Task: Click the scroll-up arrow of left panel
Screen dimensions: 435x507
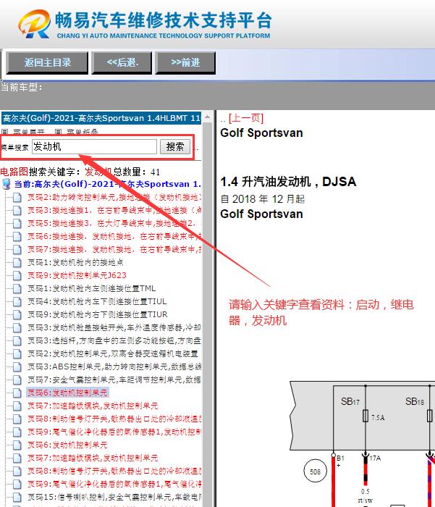Action: click(x=207, y=117)
